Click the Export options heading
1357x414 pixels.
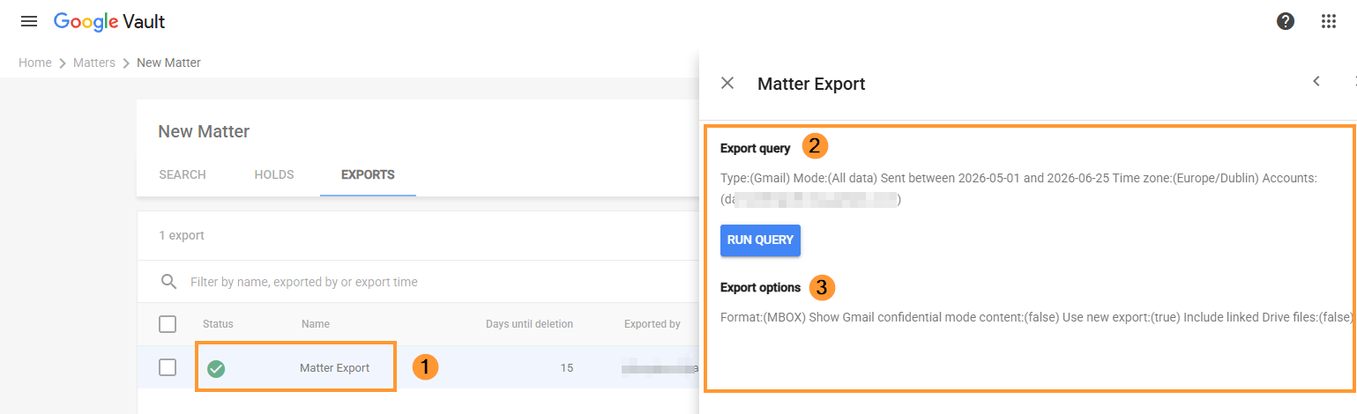(761, 287)
